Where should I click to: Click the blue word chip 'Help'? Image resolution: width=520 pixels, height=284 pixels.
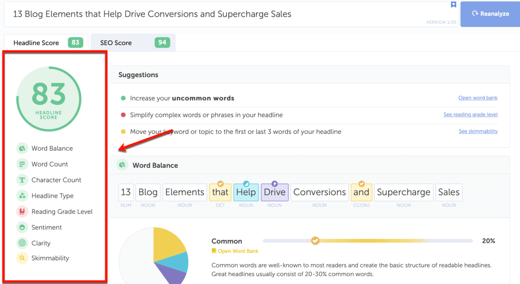pos(246,192)
